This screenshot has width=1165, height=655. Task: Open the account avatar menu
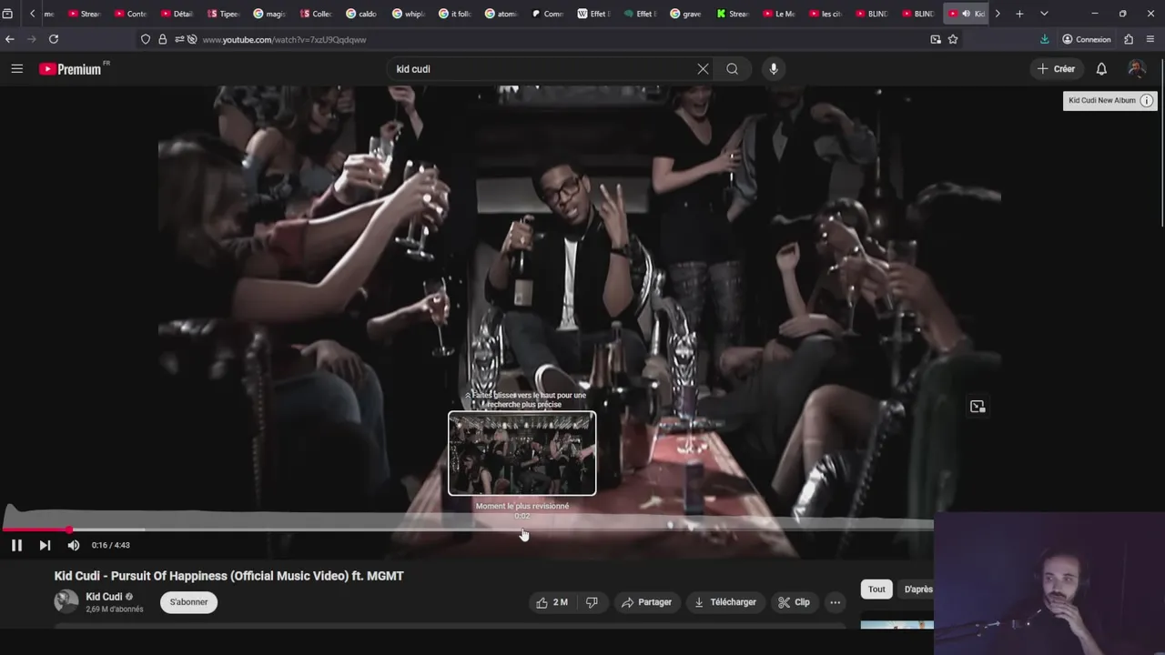1136,69
